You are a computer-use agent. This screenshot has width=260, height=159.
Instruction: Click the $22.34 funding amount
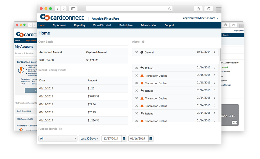tap(92, 104)
